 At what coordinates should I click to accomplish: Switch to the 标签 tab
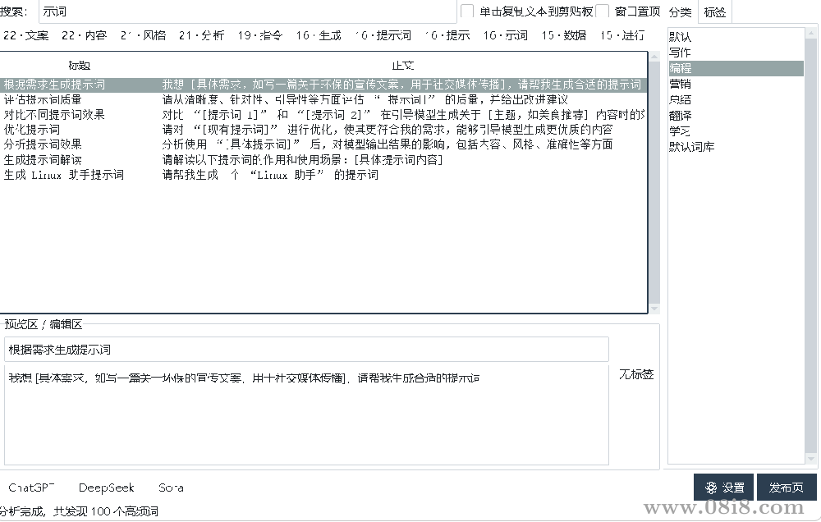pyautogui.click(x=714, y=11)
